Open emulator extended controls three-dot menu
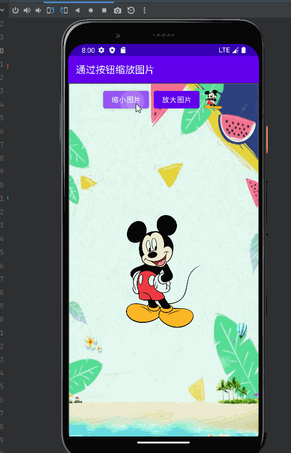 pos(144,11)
